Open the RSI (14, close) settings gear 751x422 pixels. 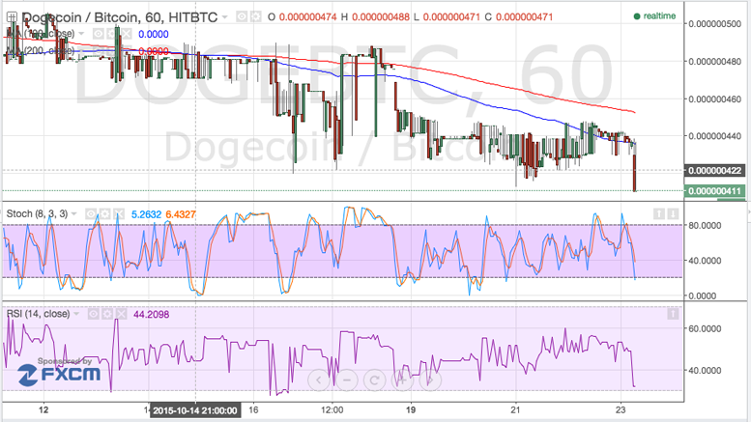point(107,314)
